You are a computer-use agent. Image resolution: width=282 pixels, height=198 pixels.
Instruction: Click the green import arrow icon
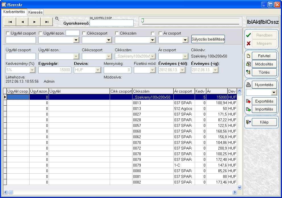point(248,109)
